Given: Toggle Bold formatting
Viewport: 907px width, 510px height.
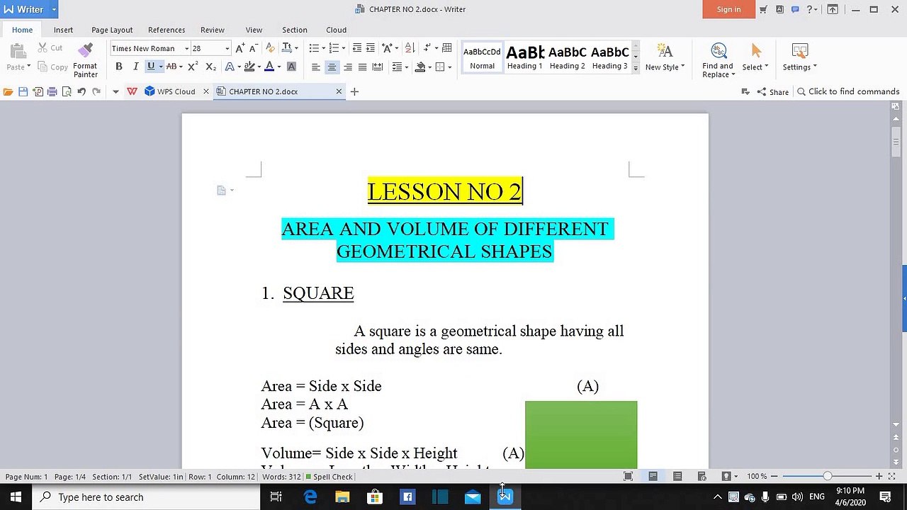Looking at the screenshot, I should click(118, 67).
